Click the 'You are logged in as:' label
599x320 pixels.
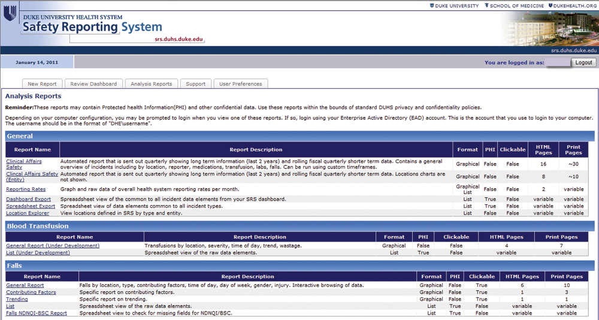pos(514,62)
